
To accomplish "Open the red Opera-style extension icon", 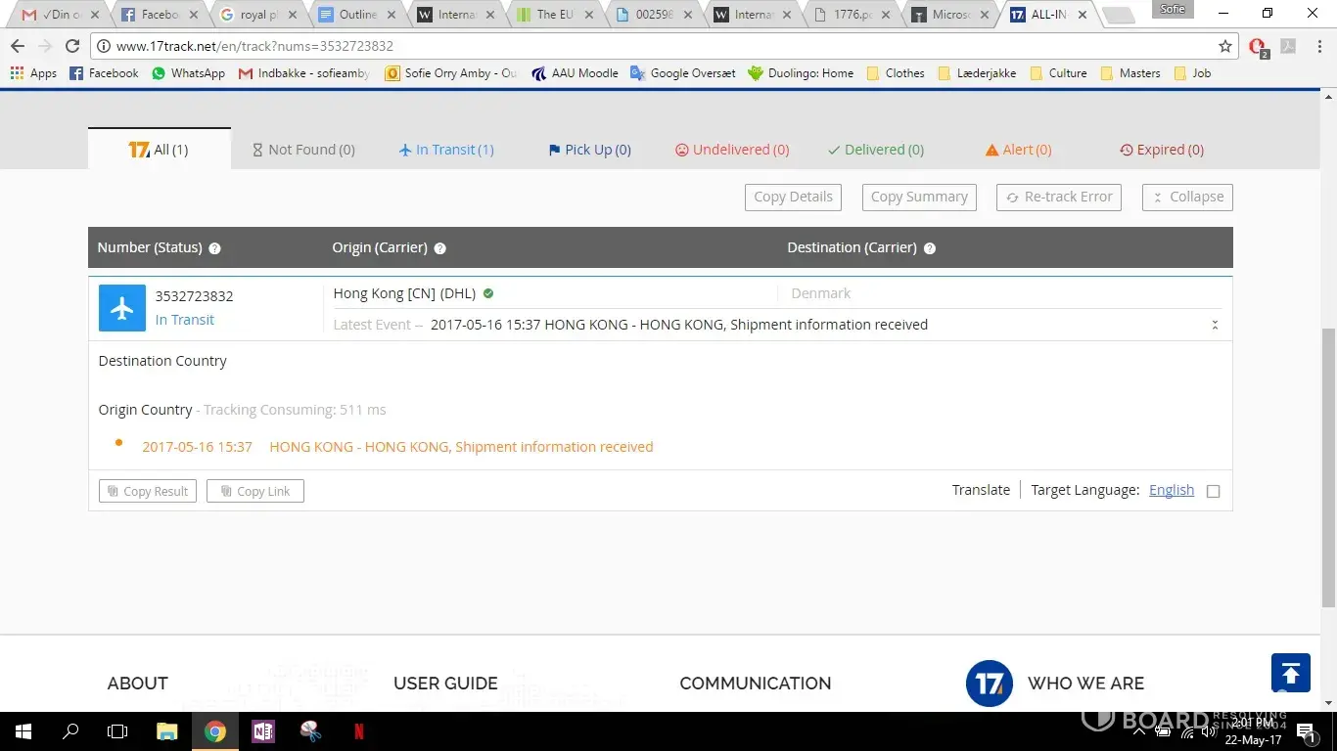I will coord(1258,46).
